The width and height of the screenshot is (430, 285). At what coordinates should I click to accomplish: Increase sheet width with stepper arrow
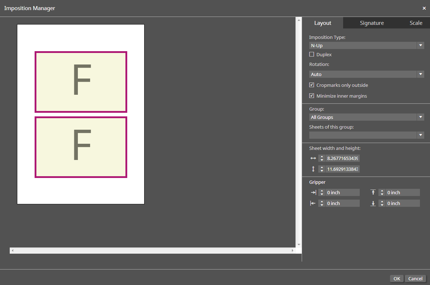(x=322, y=157)
